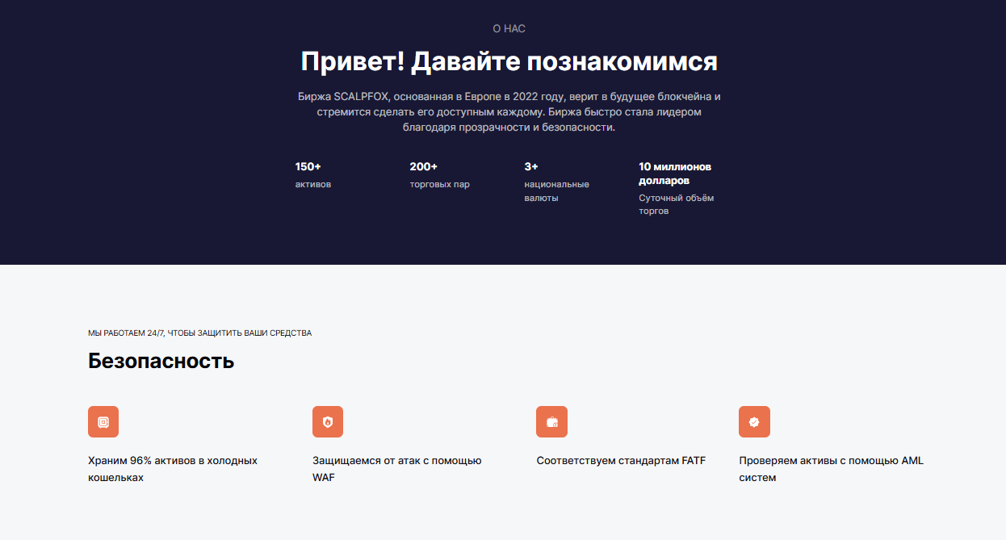Click the AML verified badge icon
The width and height of the screenshot is (1006, 540).
754,421
